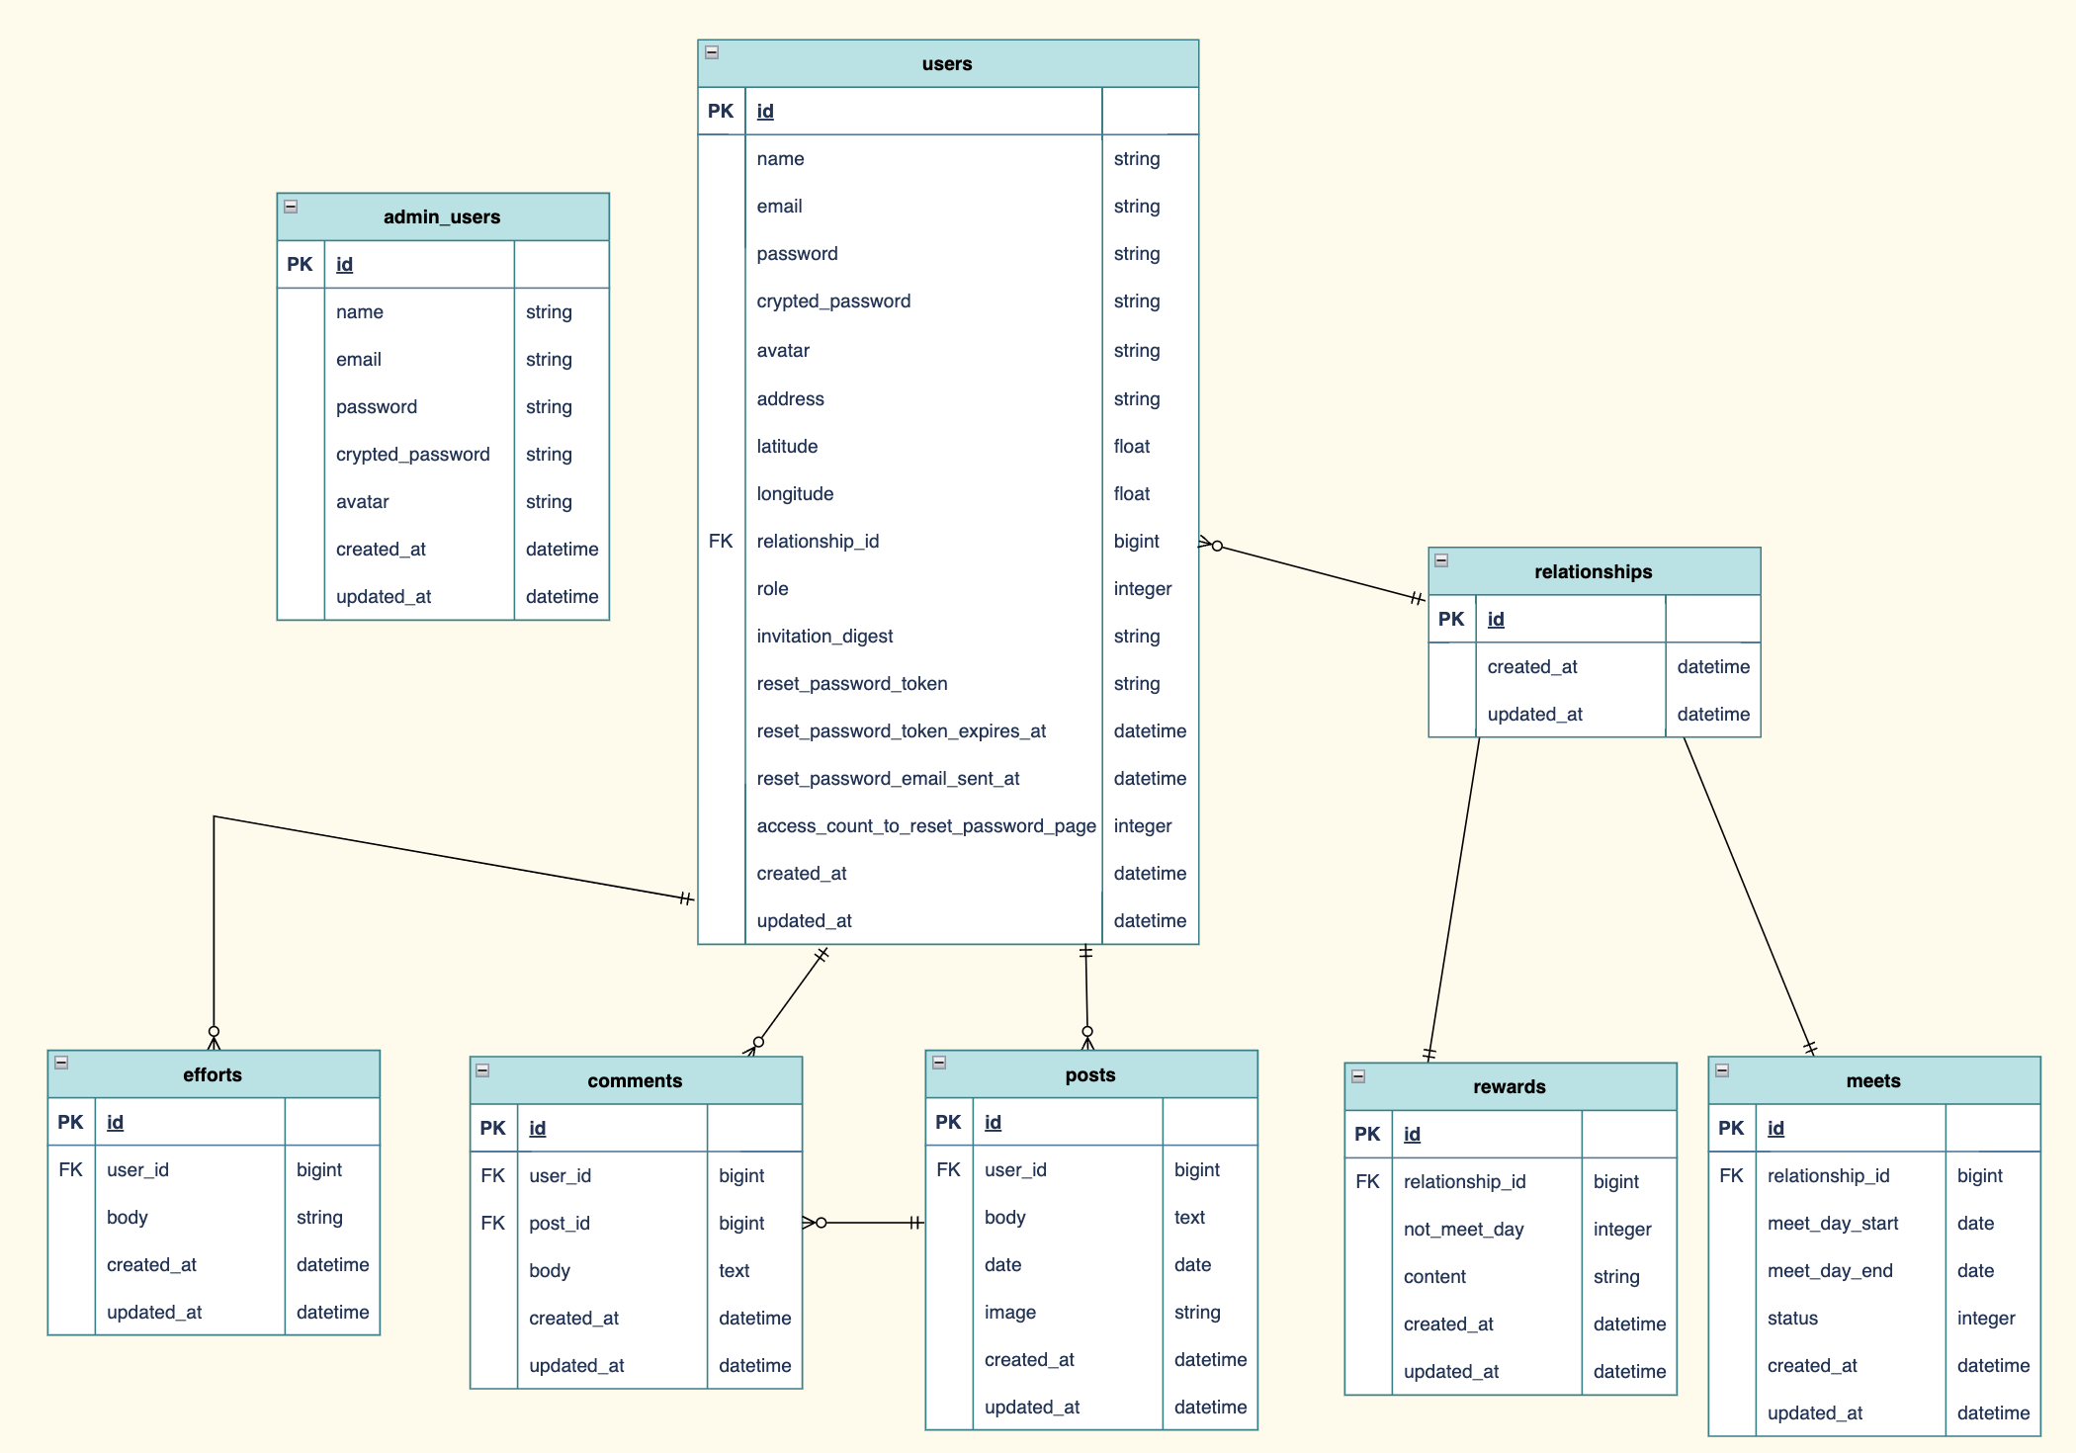Collapse the posts table
Screen dimensions: 2076x1453
point(939,1063)
